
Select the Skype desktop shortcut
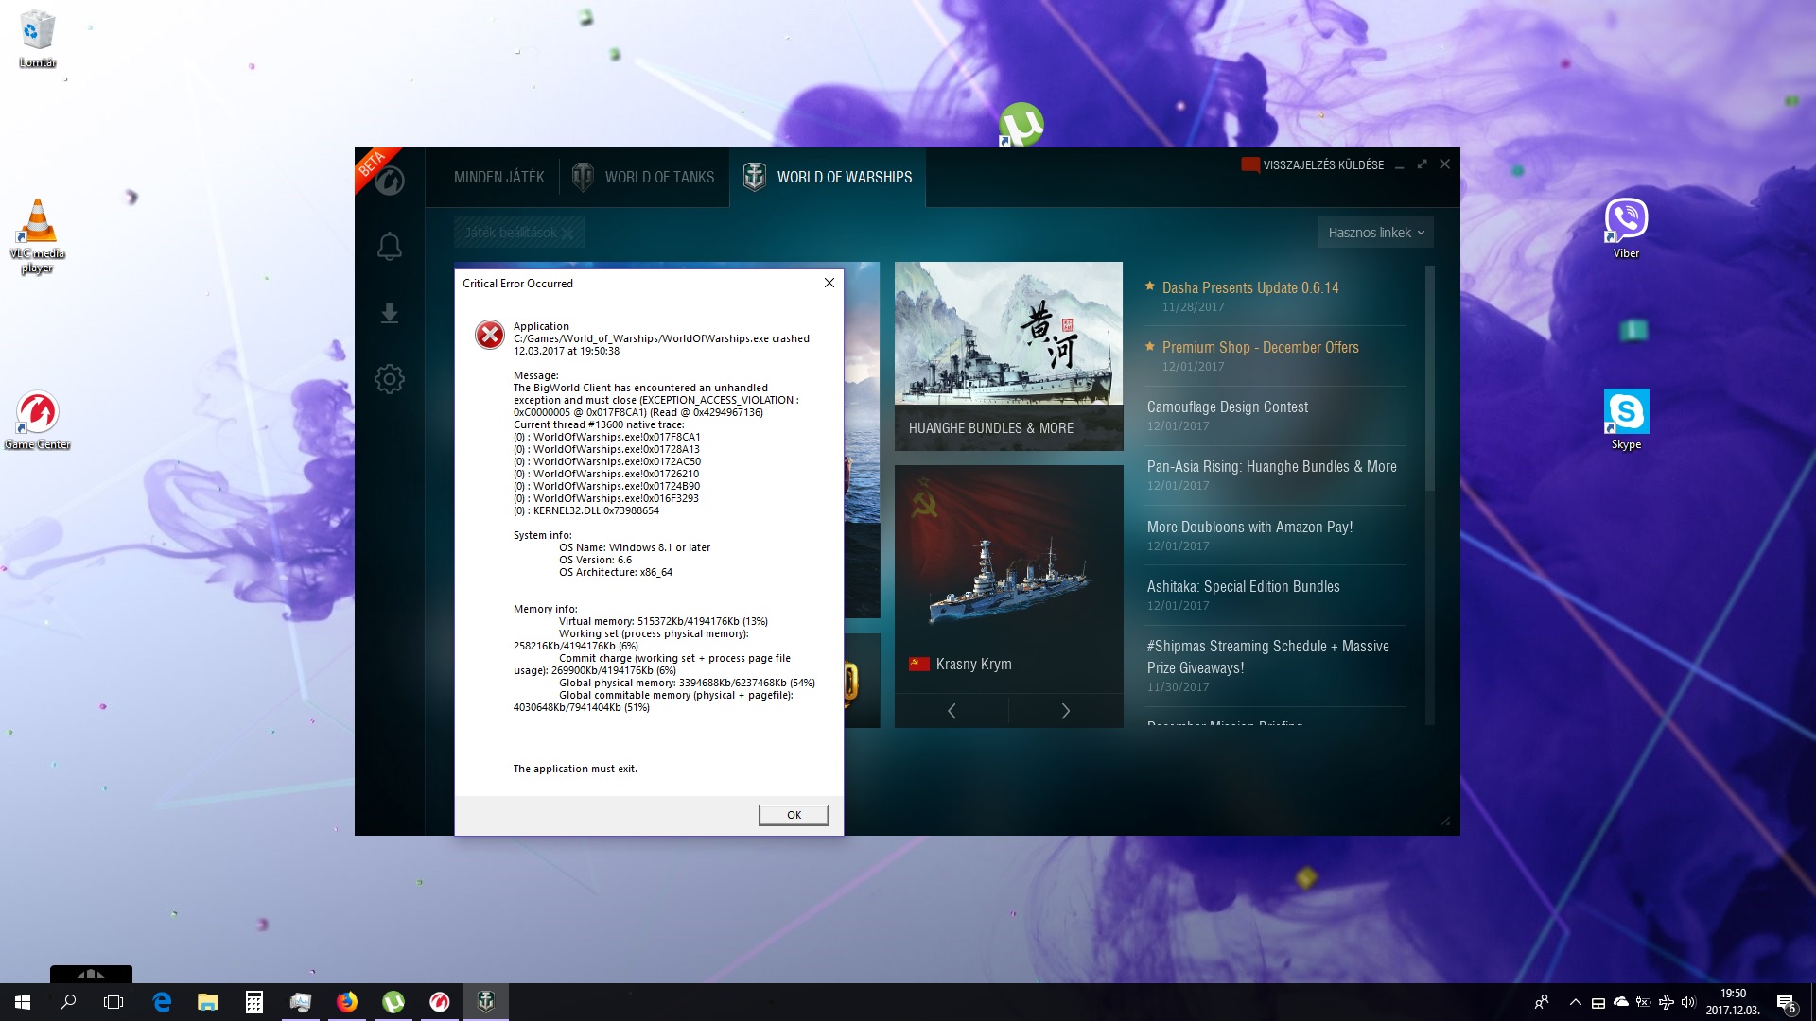(1626, 420)
